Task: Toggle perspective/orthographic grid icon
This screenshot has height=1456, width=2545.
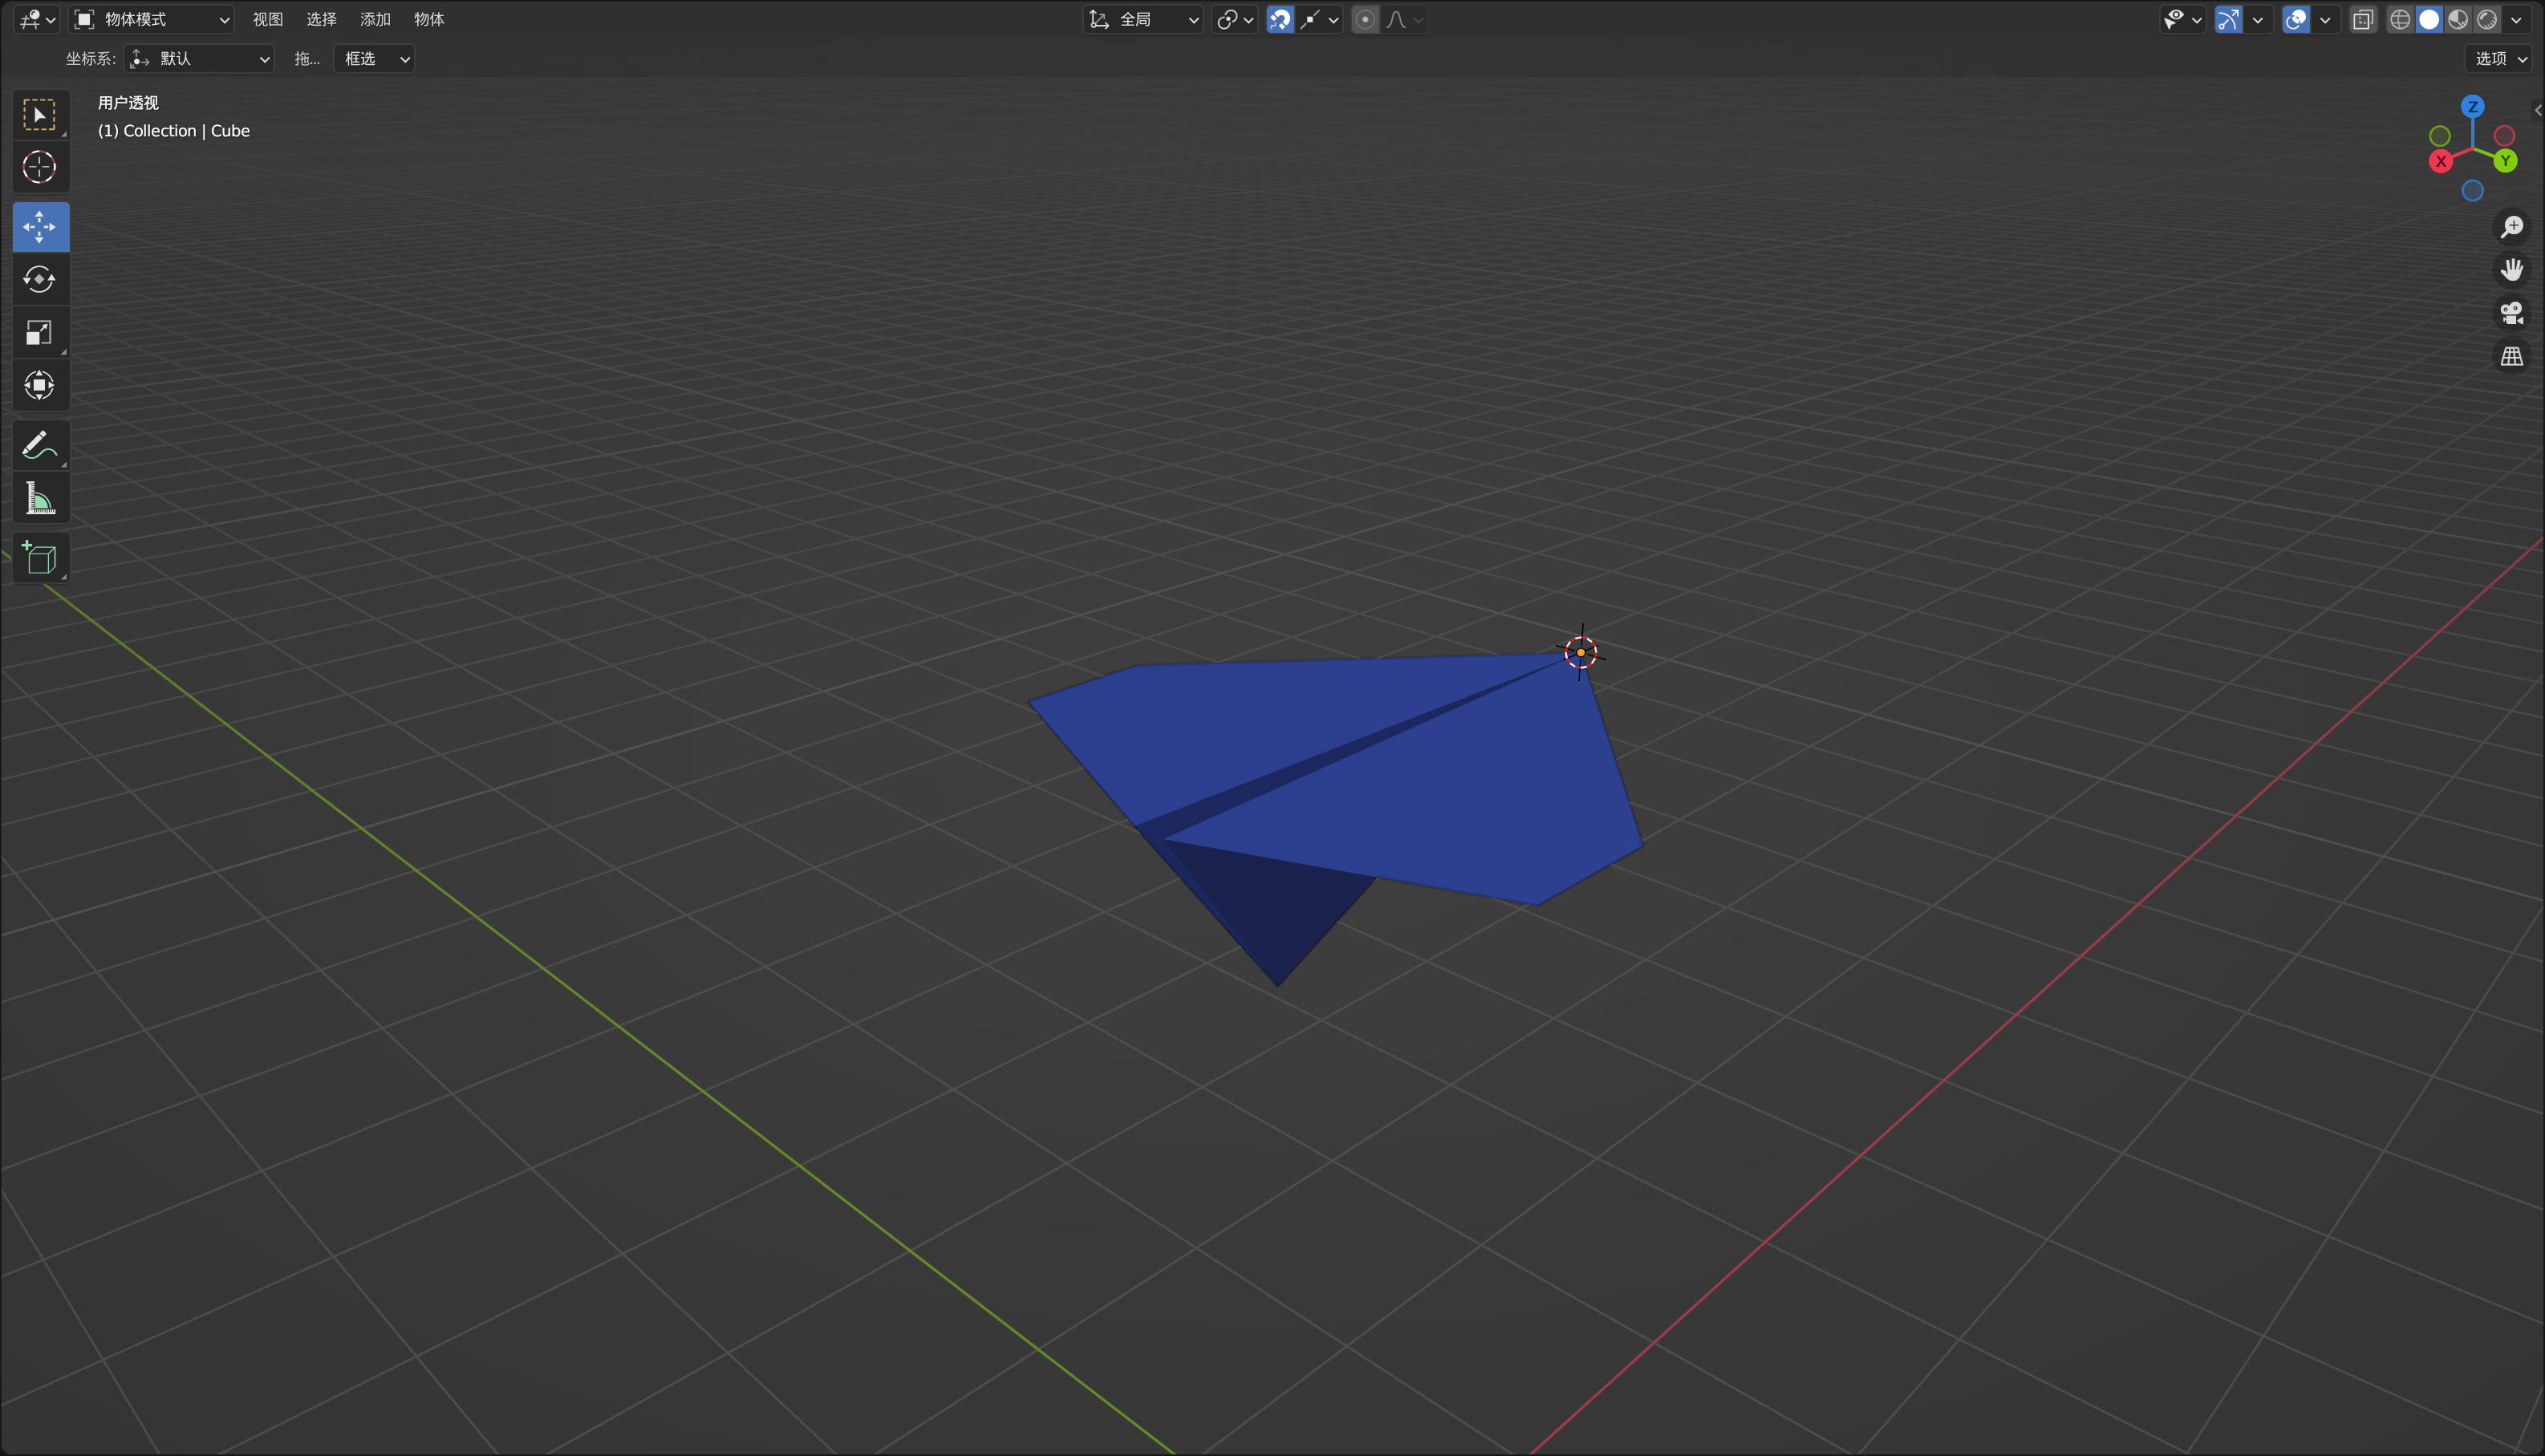Action: (x=2512, y=356)
